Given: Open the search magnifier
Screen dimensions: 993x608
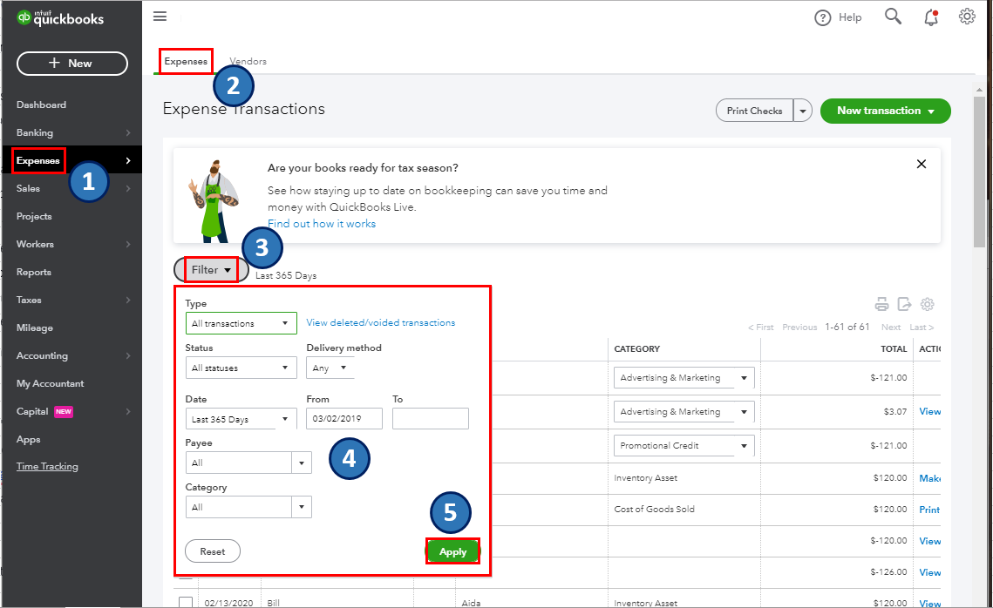Looking at the screenshot, I should 893,17.
